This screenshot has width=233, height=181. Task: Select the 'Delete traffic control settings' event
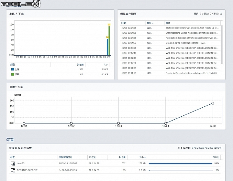pyautogui.click(x=170, y=73)
